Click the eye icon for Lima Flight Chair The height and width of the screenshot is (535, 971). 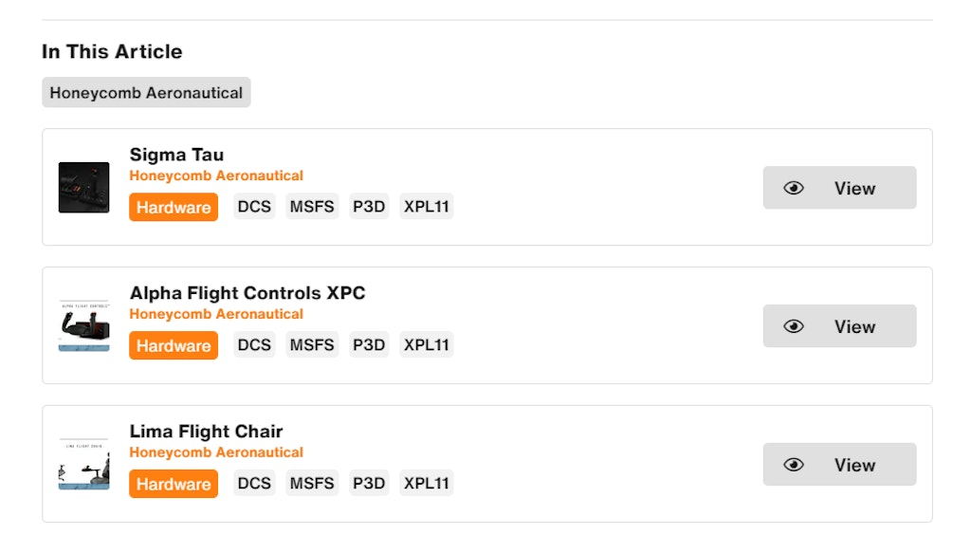coord(794,465)
